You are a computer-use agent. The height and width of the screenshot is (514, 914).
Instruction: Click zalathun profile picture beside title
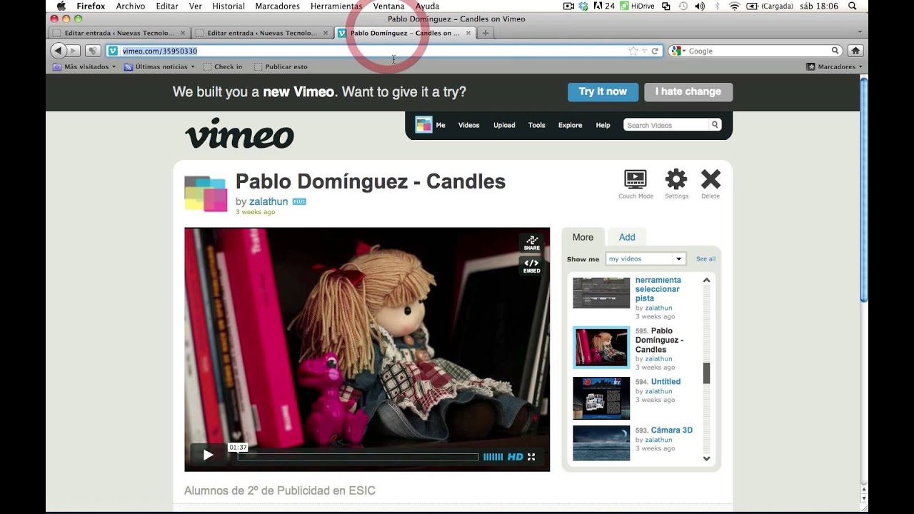[x=206, y=193]
